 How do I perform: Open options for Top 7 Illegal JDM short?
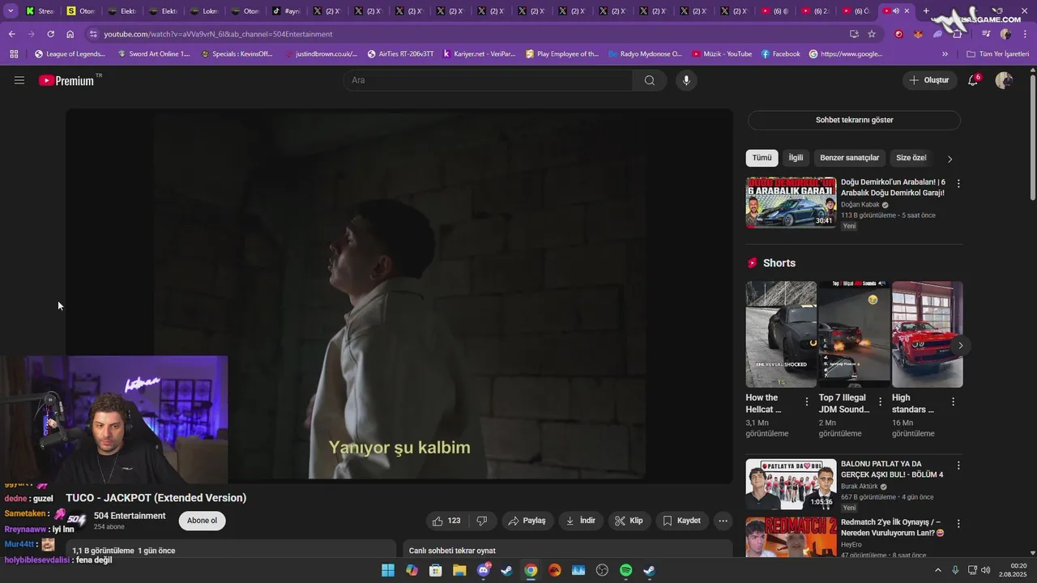point(880,402)
